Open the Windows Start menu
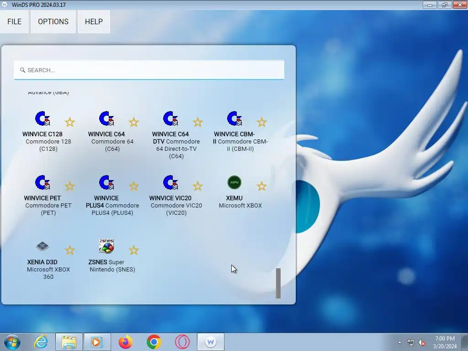The image size is (468, 351). 12,342
